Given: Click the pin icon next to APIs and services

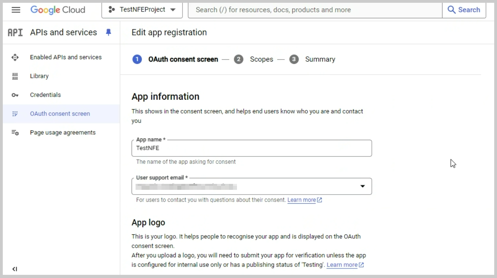Looking at the screenshot, I should (109, 33).
